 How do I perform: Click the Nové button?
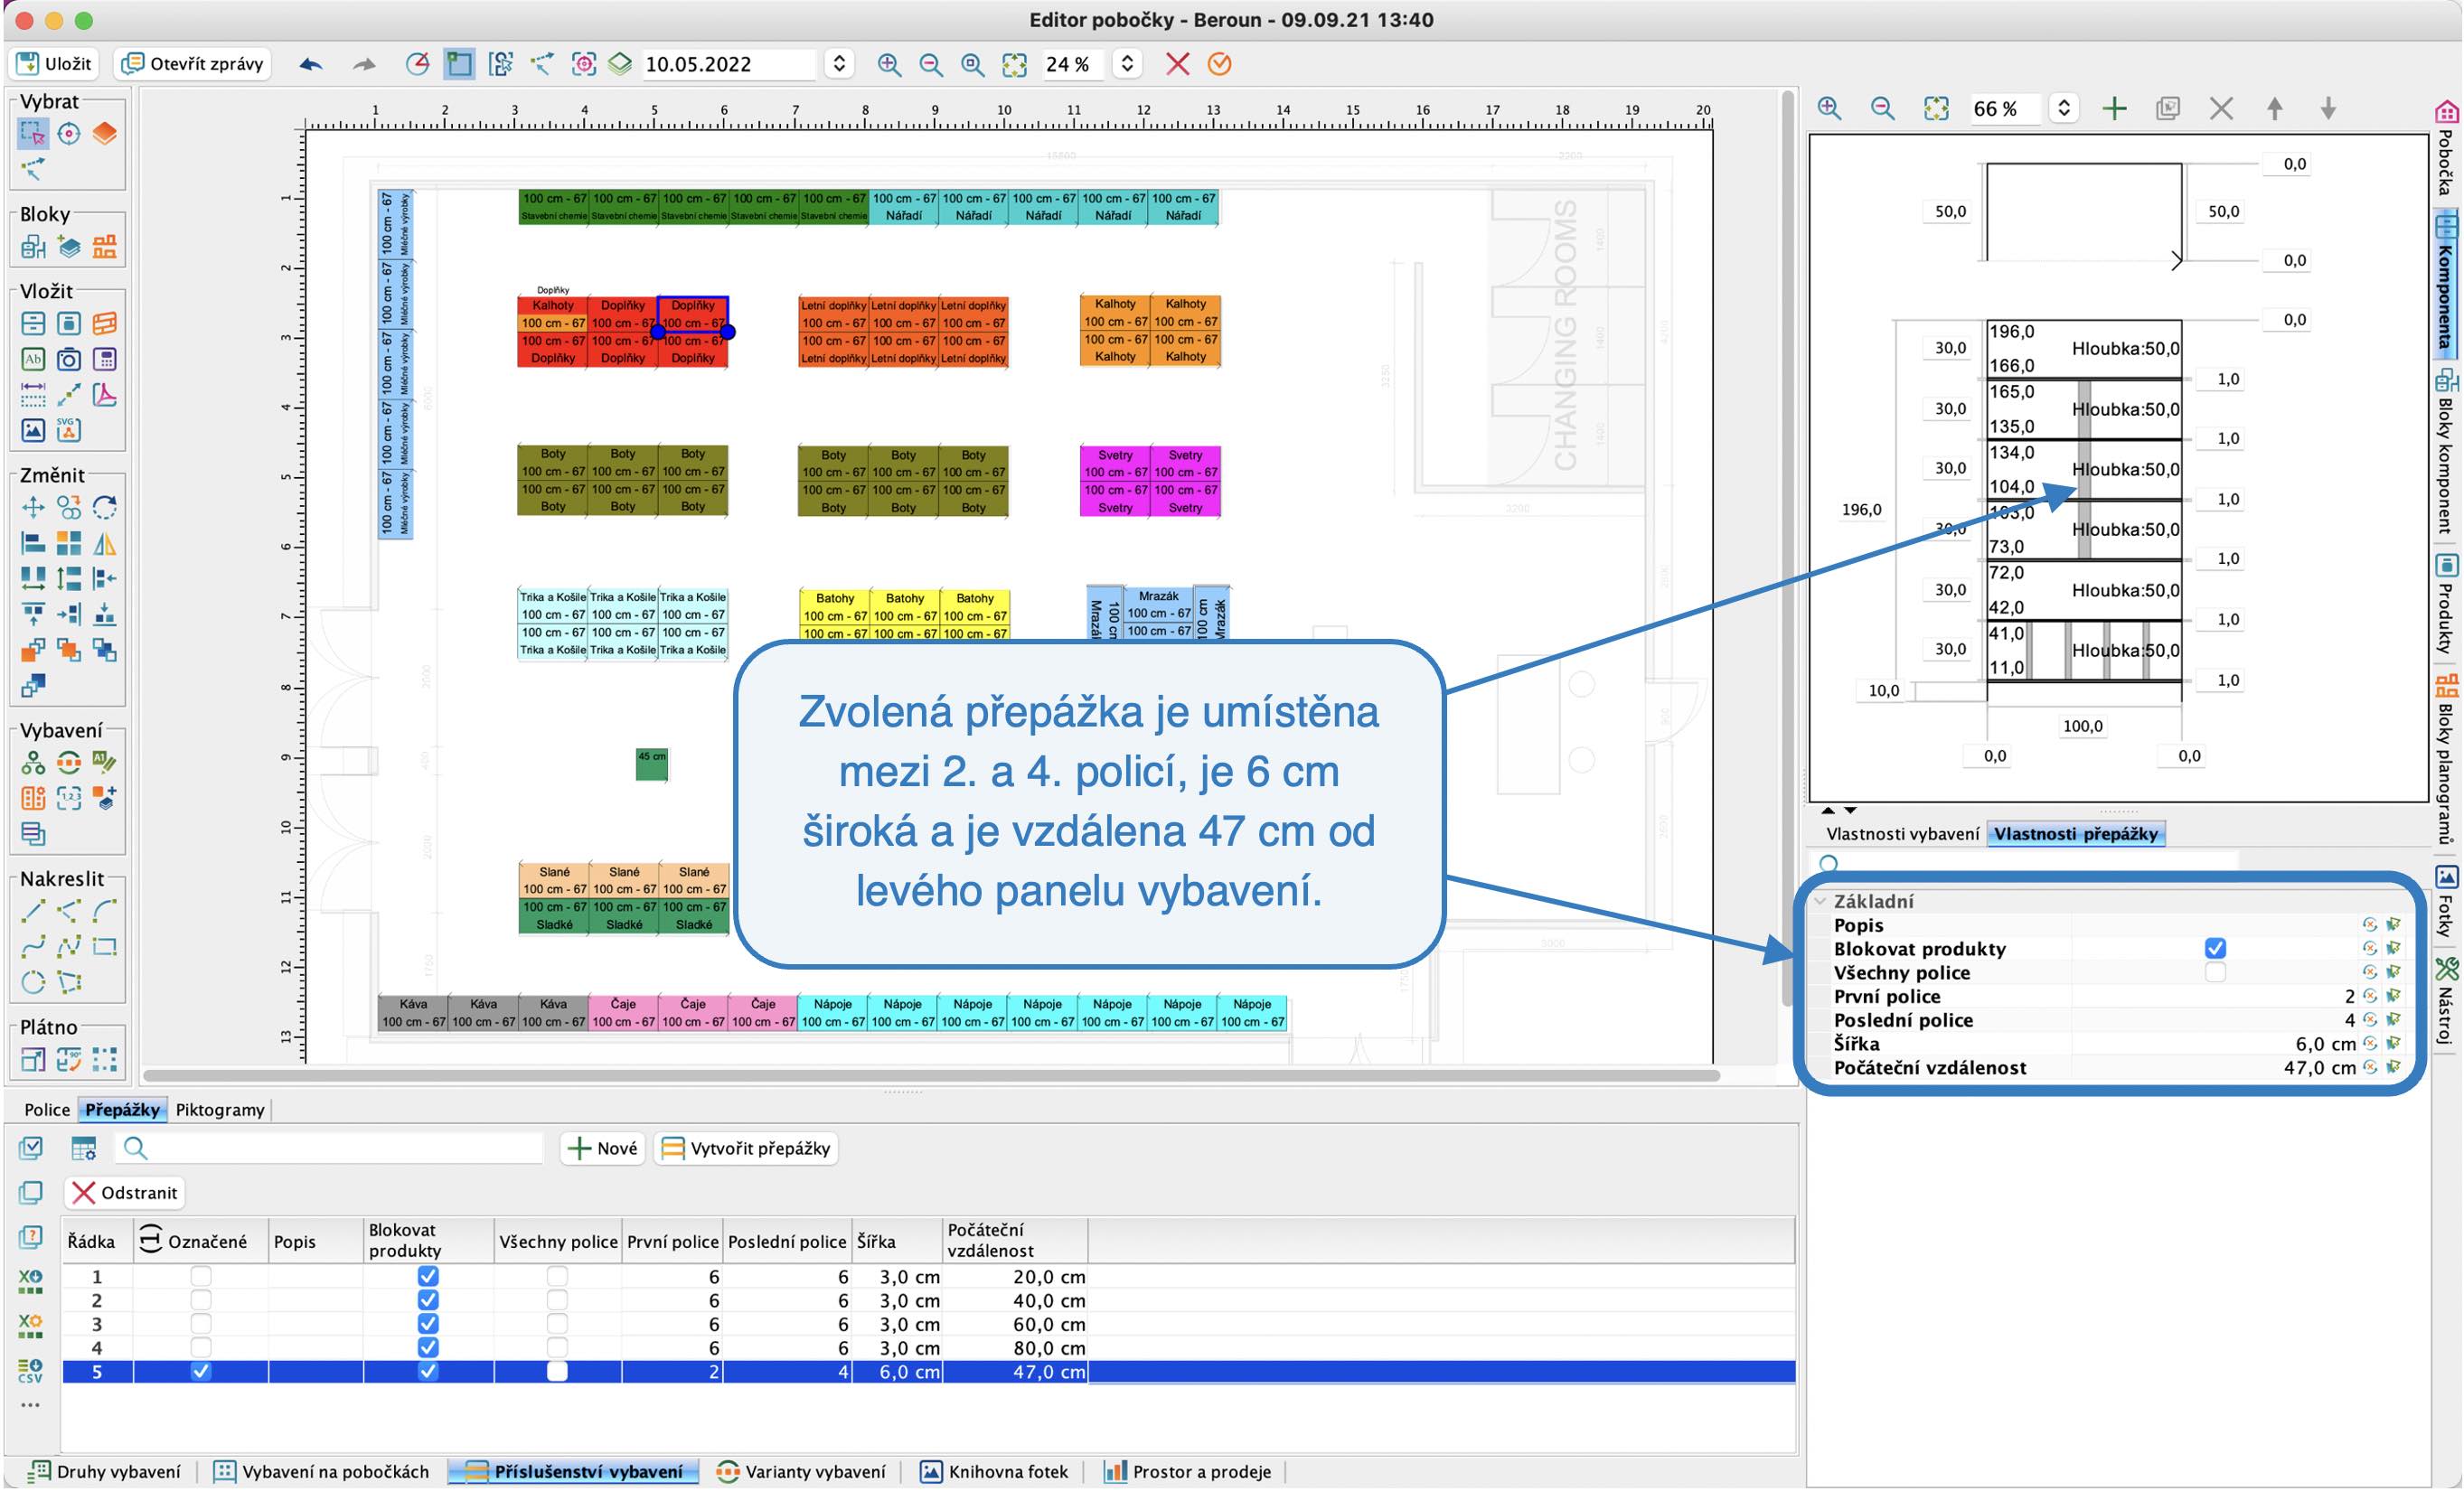603,1148
